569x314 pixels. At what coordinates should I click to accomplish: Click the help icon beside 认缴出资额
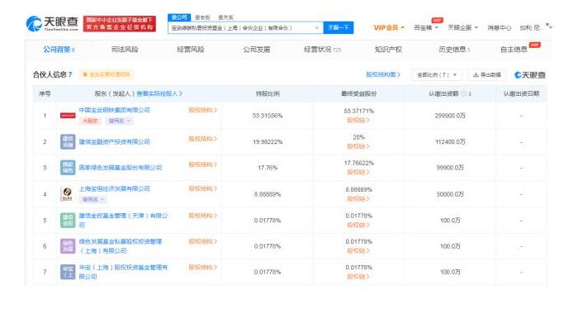(463, 93)
